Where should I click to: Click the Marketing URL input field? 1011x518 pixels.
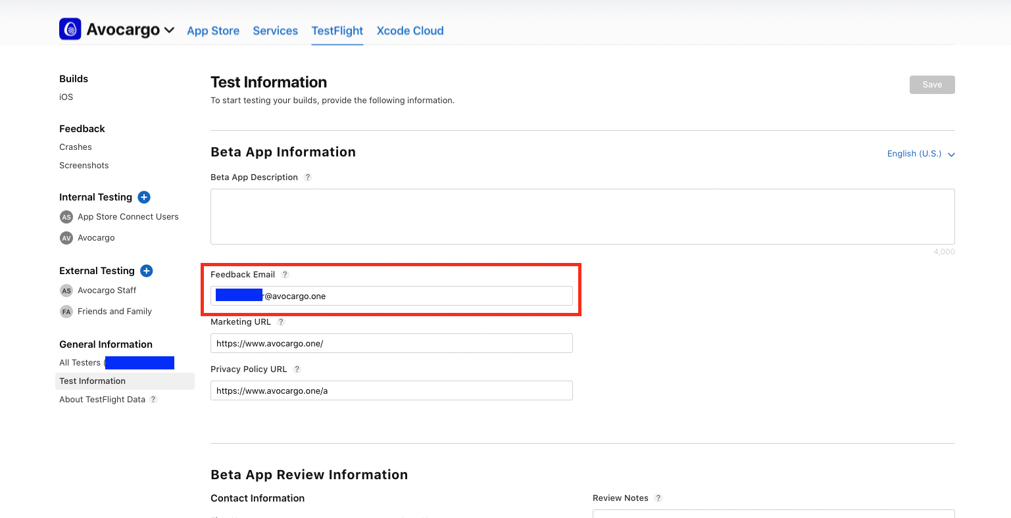pyautogui.click(x=391, y=343)
